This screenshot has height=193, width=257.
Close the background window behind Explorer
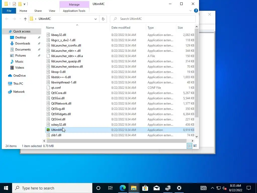210,14
